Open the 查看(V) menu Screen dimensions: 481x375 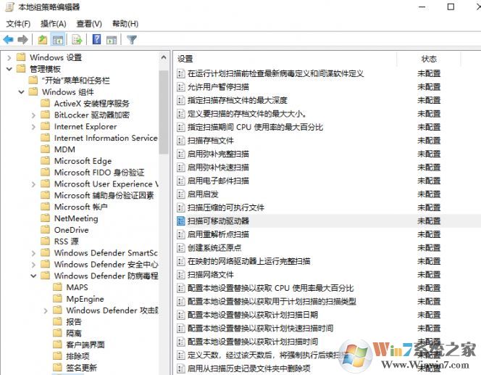[x=89, y=24]
